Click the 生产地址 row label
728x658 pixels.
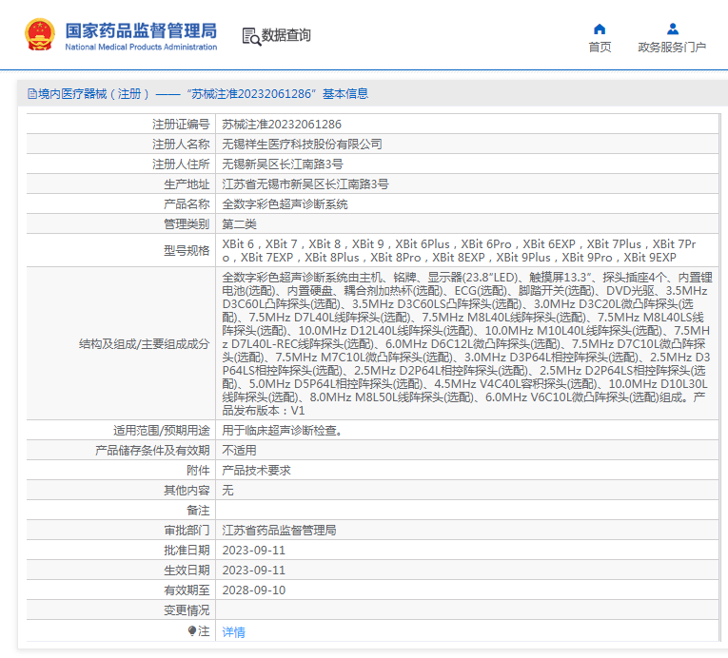[x=187, y=184]
